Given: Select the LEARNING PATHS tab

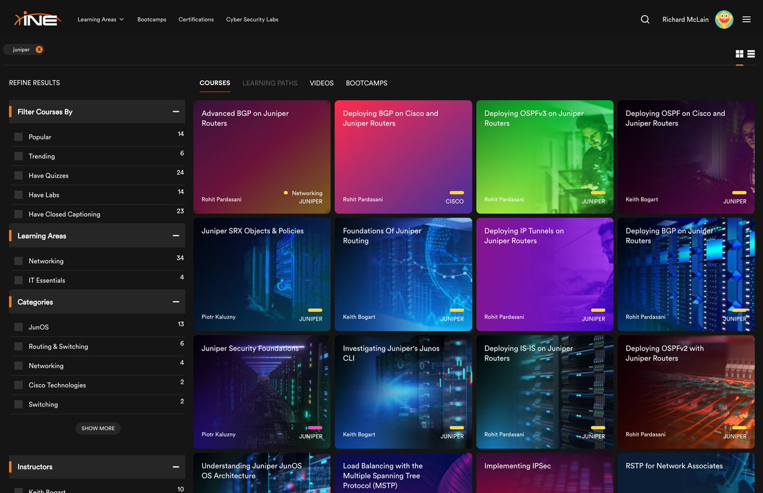Looking at the screenshot, I should 270,83.
